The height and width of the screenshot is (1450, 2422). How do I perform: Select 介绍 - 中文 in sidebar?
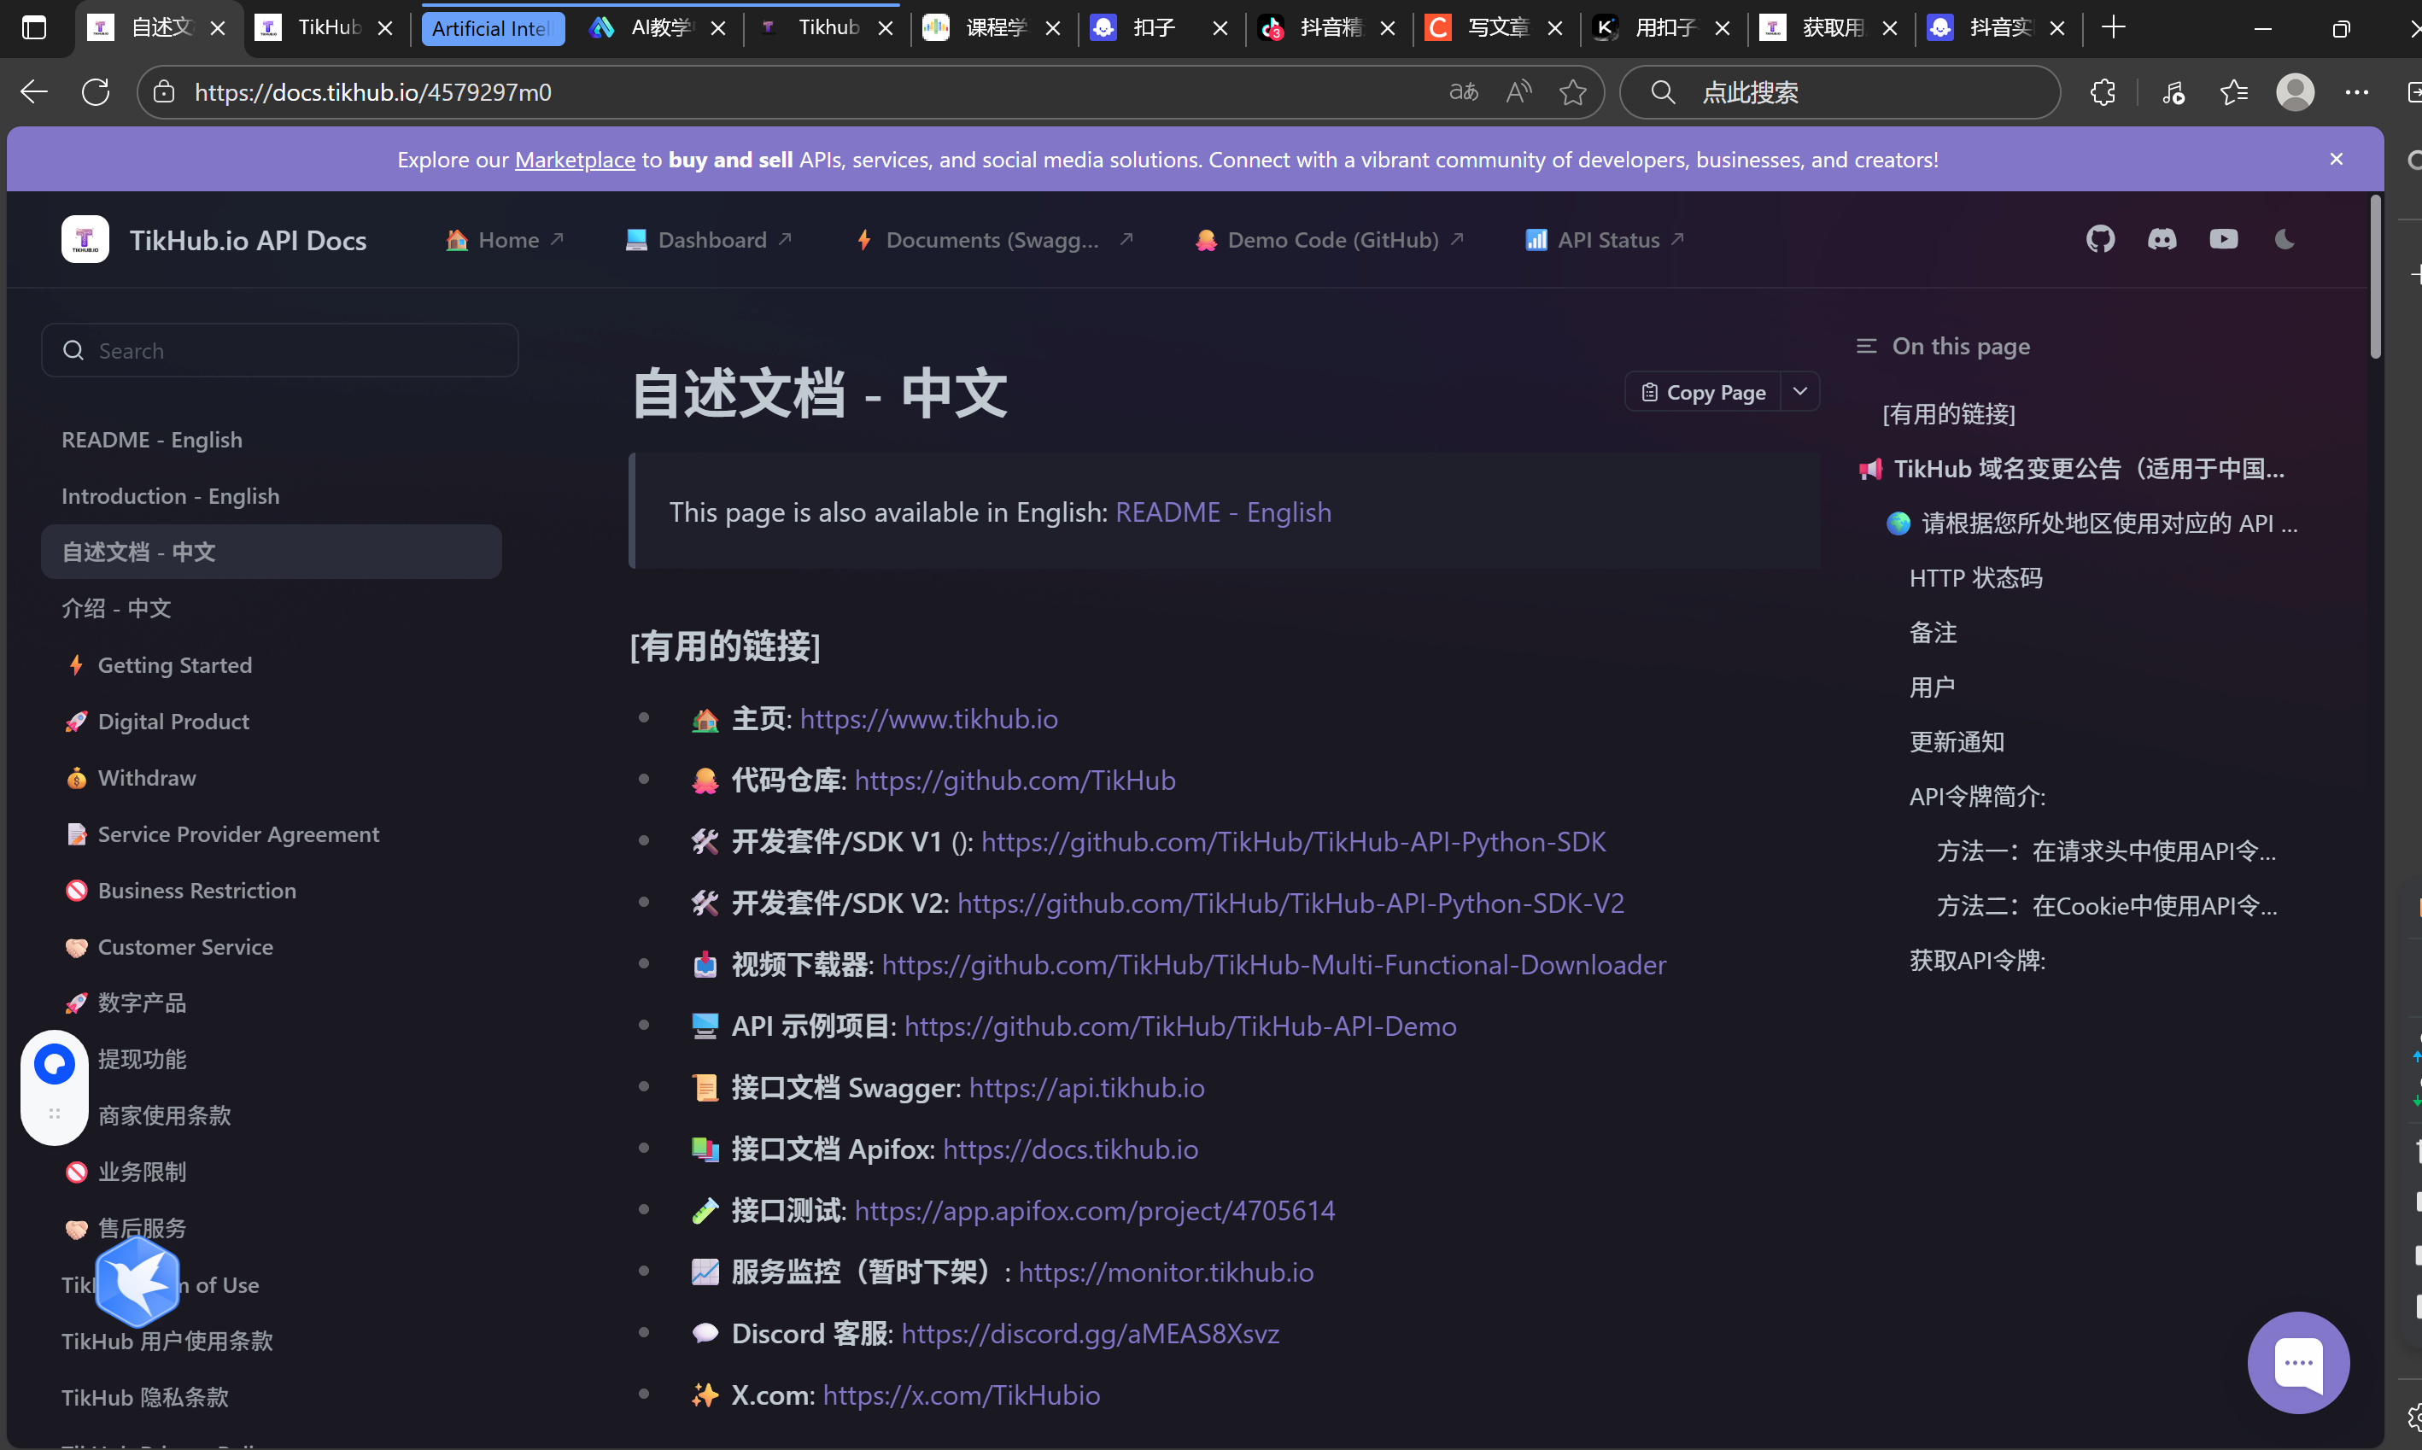[272, 609]
